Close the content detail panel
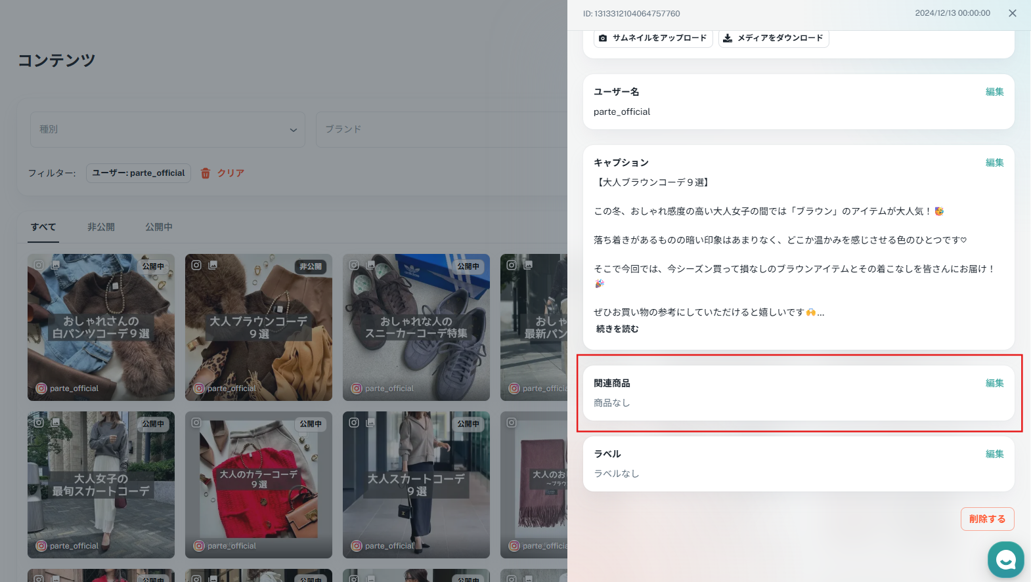Screen dimensions: 1031x582 point(1013,13)
